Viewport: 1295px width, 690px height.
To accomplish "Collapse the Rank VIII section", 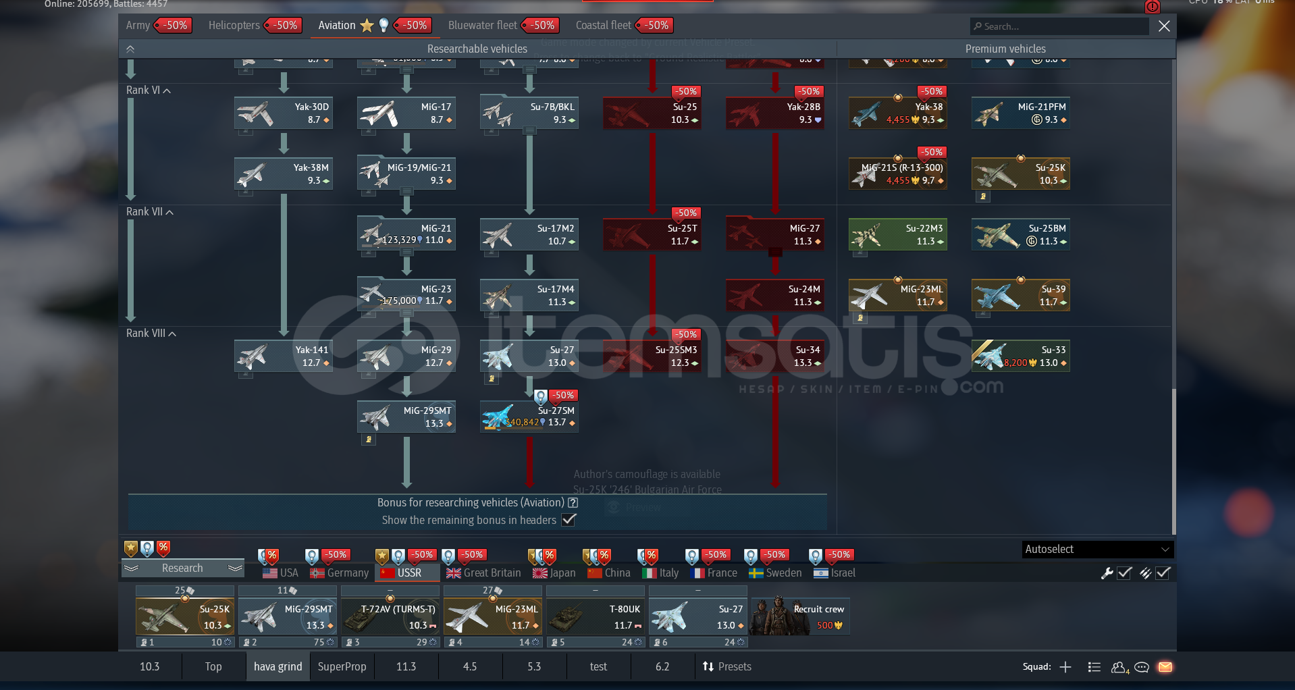I will (x=151, y=333).
